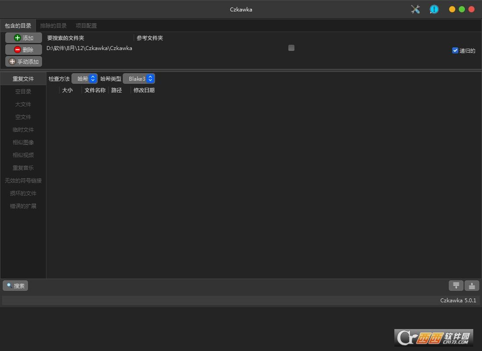
Task: Switch to the 排除的目录 tab
Action: [53, 25]
